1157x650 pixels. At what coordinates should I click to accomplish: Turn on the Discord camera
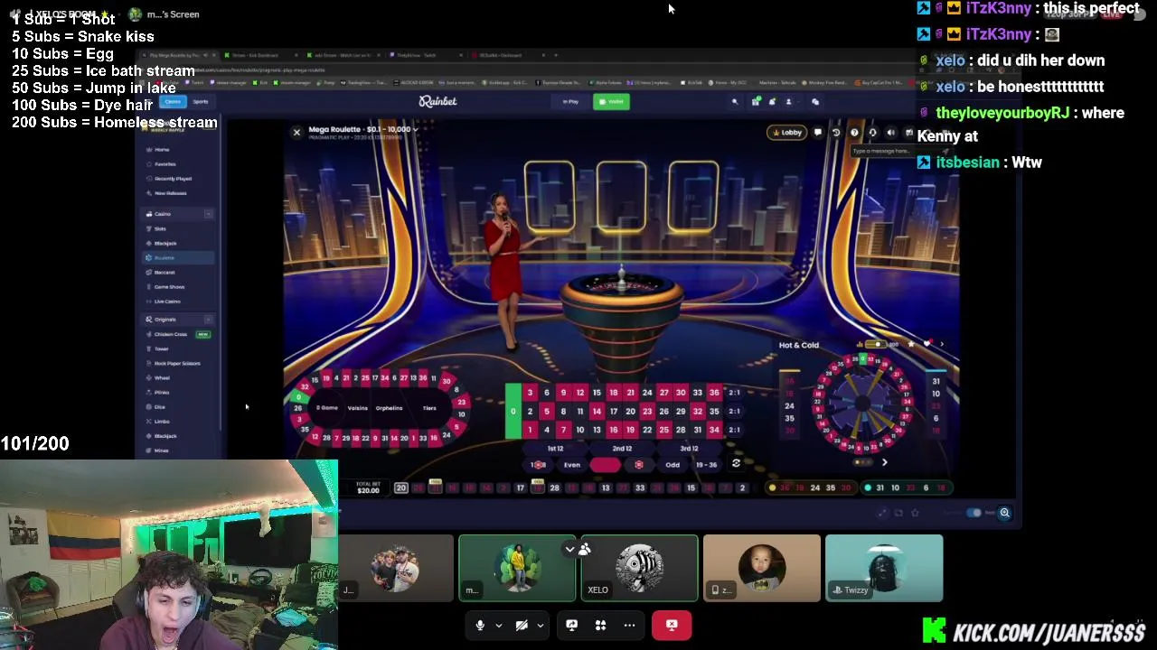coord(522,625)
